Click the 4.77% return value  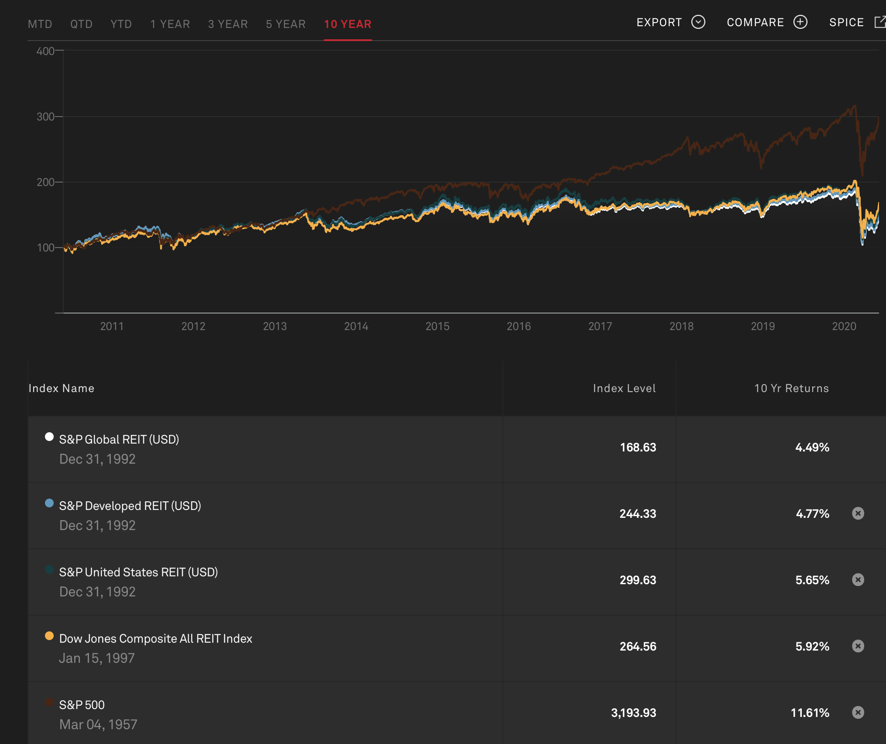(812, 513)
